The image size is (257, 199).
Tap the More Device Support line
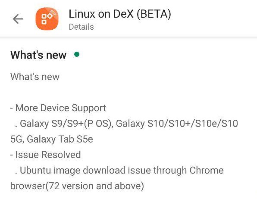[58, 108]
